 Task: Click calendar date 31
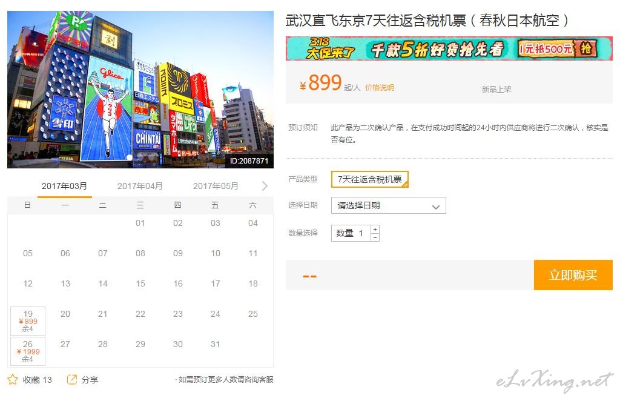coord(216,345)
